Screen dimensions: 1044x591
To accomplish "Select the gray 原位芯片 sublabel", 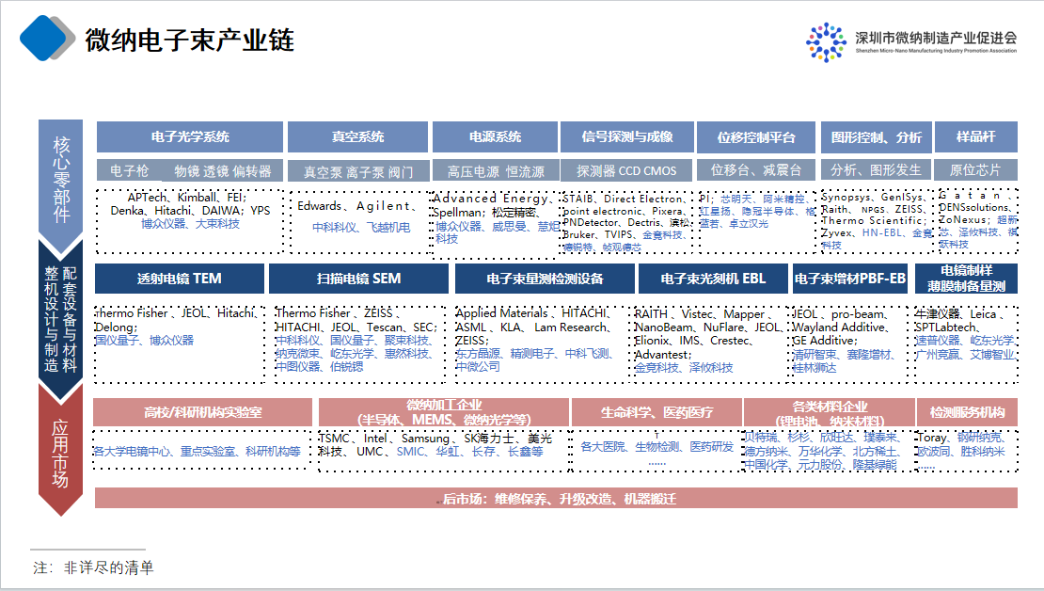I will 975,170.
